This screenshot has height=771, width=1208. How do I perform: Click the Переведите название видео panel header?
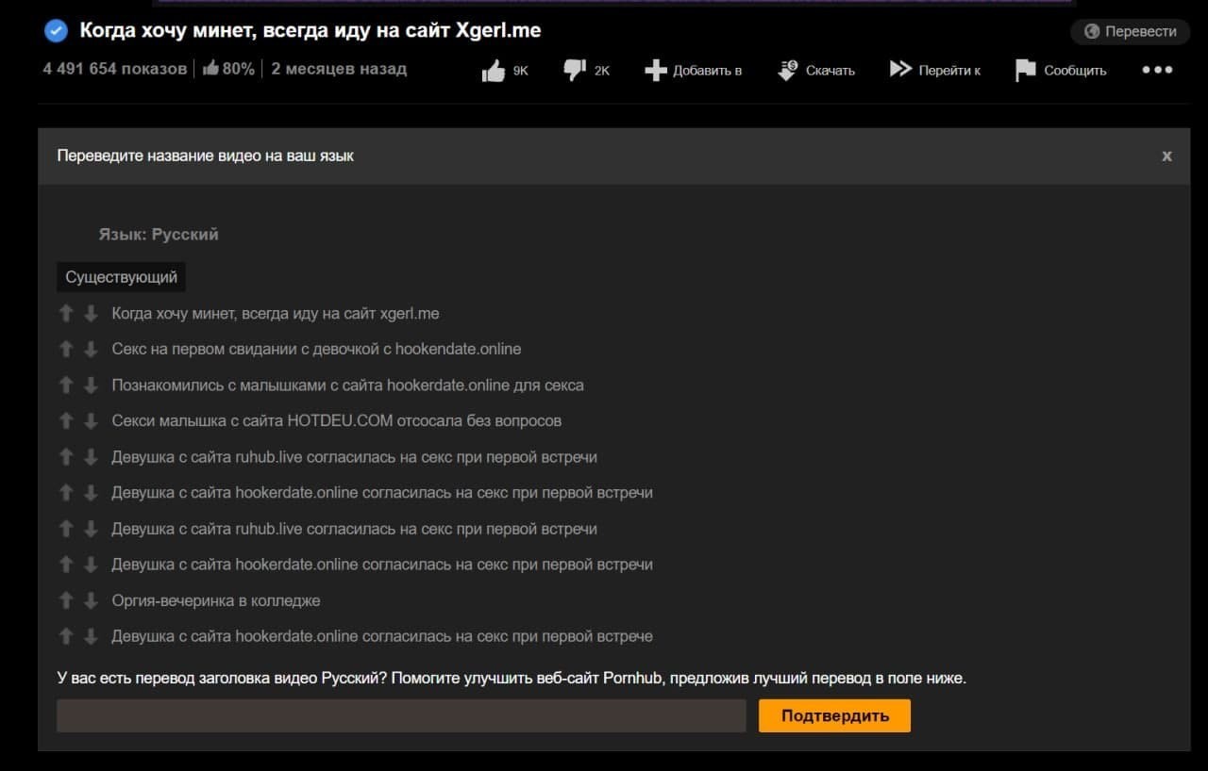pyautogui.click(x=206, y=156)
